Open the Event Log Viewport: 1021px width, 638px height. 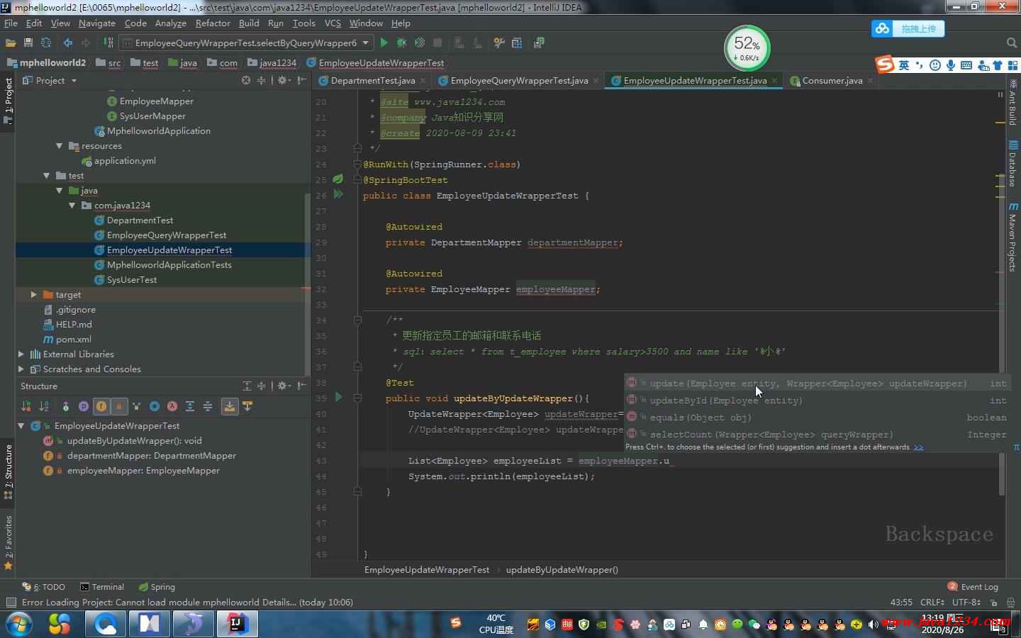pos(973,587)
